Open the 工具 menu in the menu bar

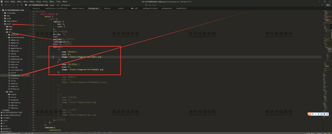coord(58,1)
